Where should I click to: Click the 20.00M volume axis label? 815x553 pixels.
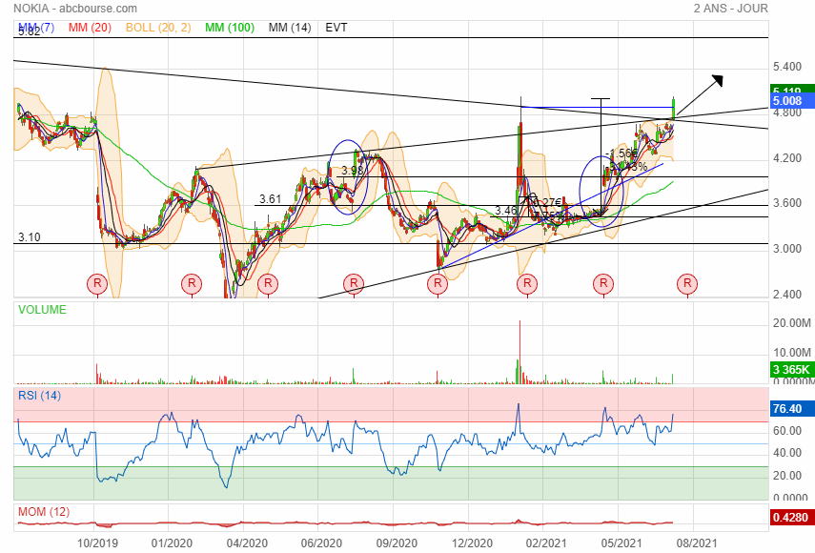pyautogui.click(x=792, y=323)
